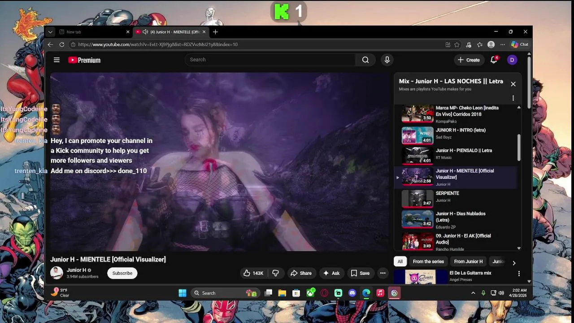Click the browser address bar URL
The height and width of the screenshot is (323, 574).
point(158,44)
